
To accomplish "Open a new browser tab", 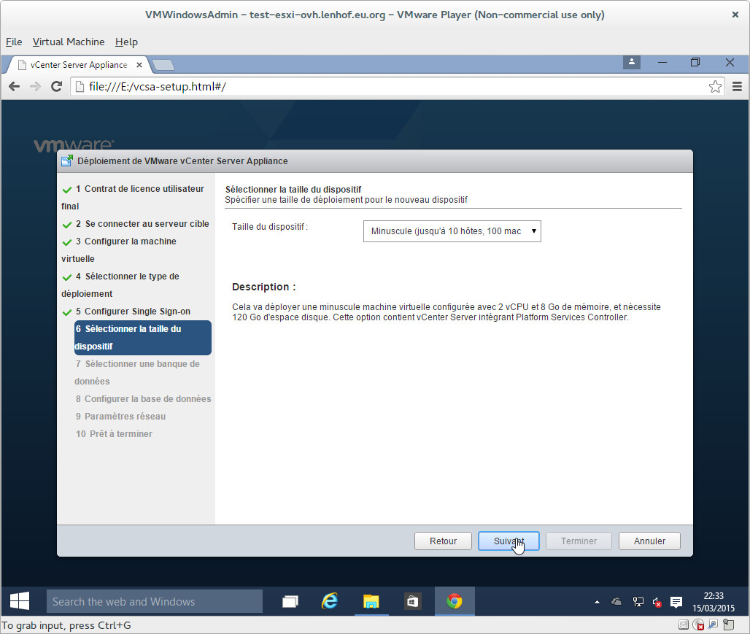I will pos(163,65).
